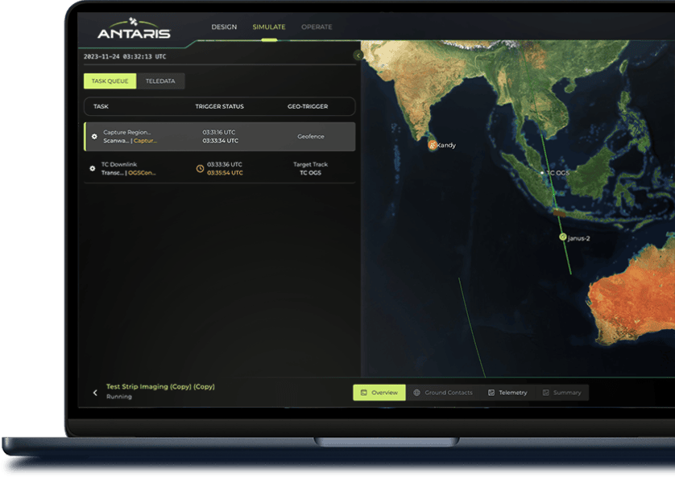Click the TASK column header

(101, 106)
